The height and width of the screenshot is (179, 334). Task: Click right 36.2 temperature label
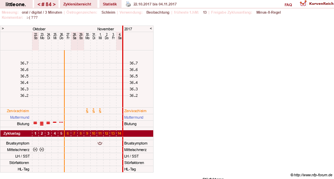point(133,95)
